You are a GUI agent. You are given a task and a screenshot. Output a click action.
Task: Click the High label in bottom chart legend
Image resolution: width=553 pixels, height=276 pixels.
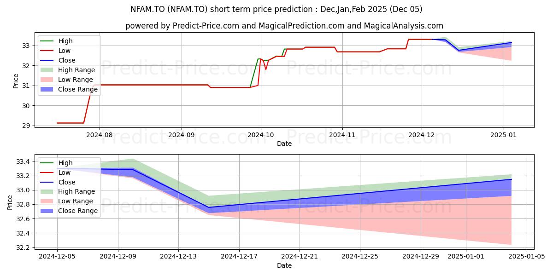[65, 163]
